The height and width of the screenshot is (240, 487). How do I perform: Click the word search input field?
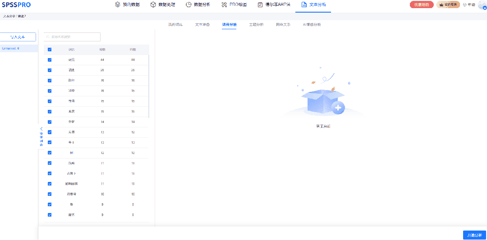tap(72, 37)
